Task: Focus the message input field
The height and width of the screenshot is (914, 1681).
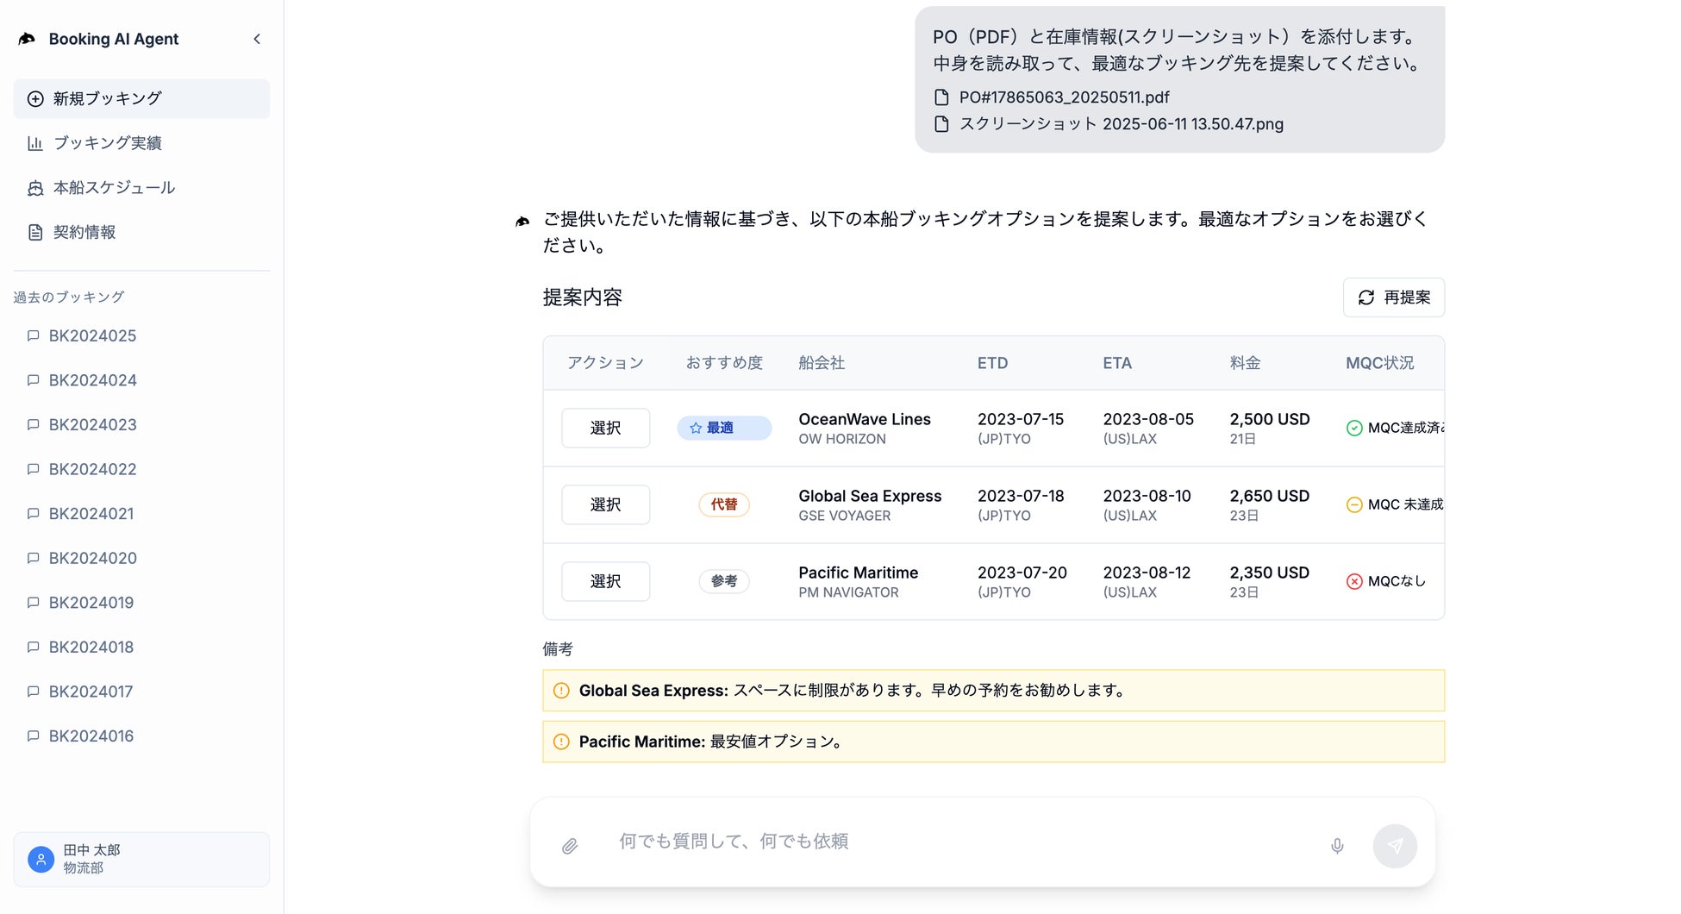Action: [x=965, y=842]
